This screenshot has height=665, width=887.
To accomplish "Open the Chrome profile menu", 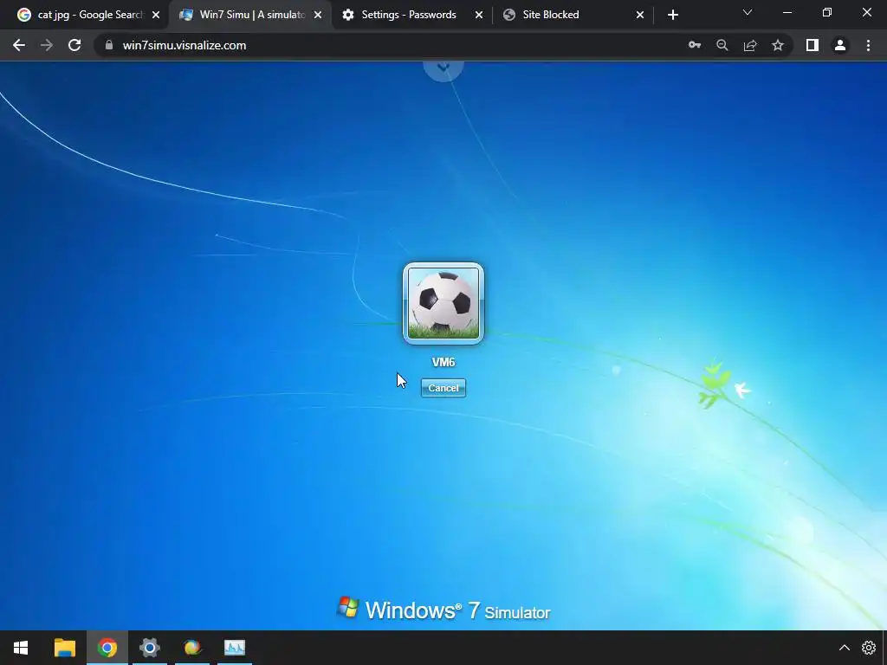I will point(840,45).
